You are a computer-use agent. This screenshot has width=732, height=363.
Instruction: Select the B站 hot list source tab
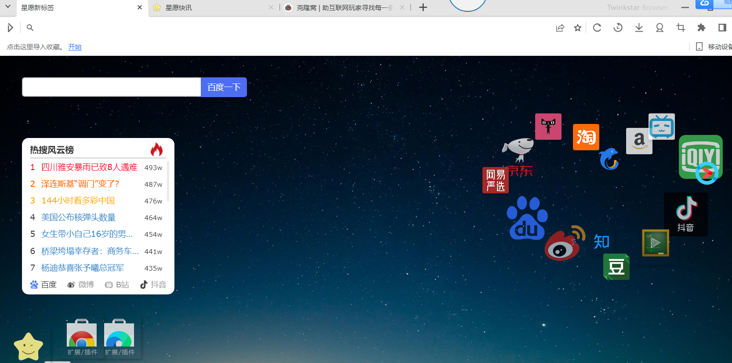[x=117, y=285]
